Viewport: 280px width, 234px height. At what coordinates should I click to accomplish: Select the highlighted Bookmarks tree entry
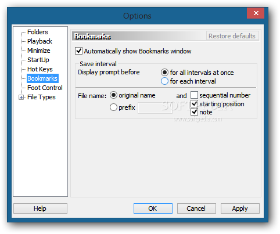[x=42, y=78]
